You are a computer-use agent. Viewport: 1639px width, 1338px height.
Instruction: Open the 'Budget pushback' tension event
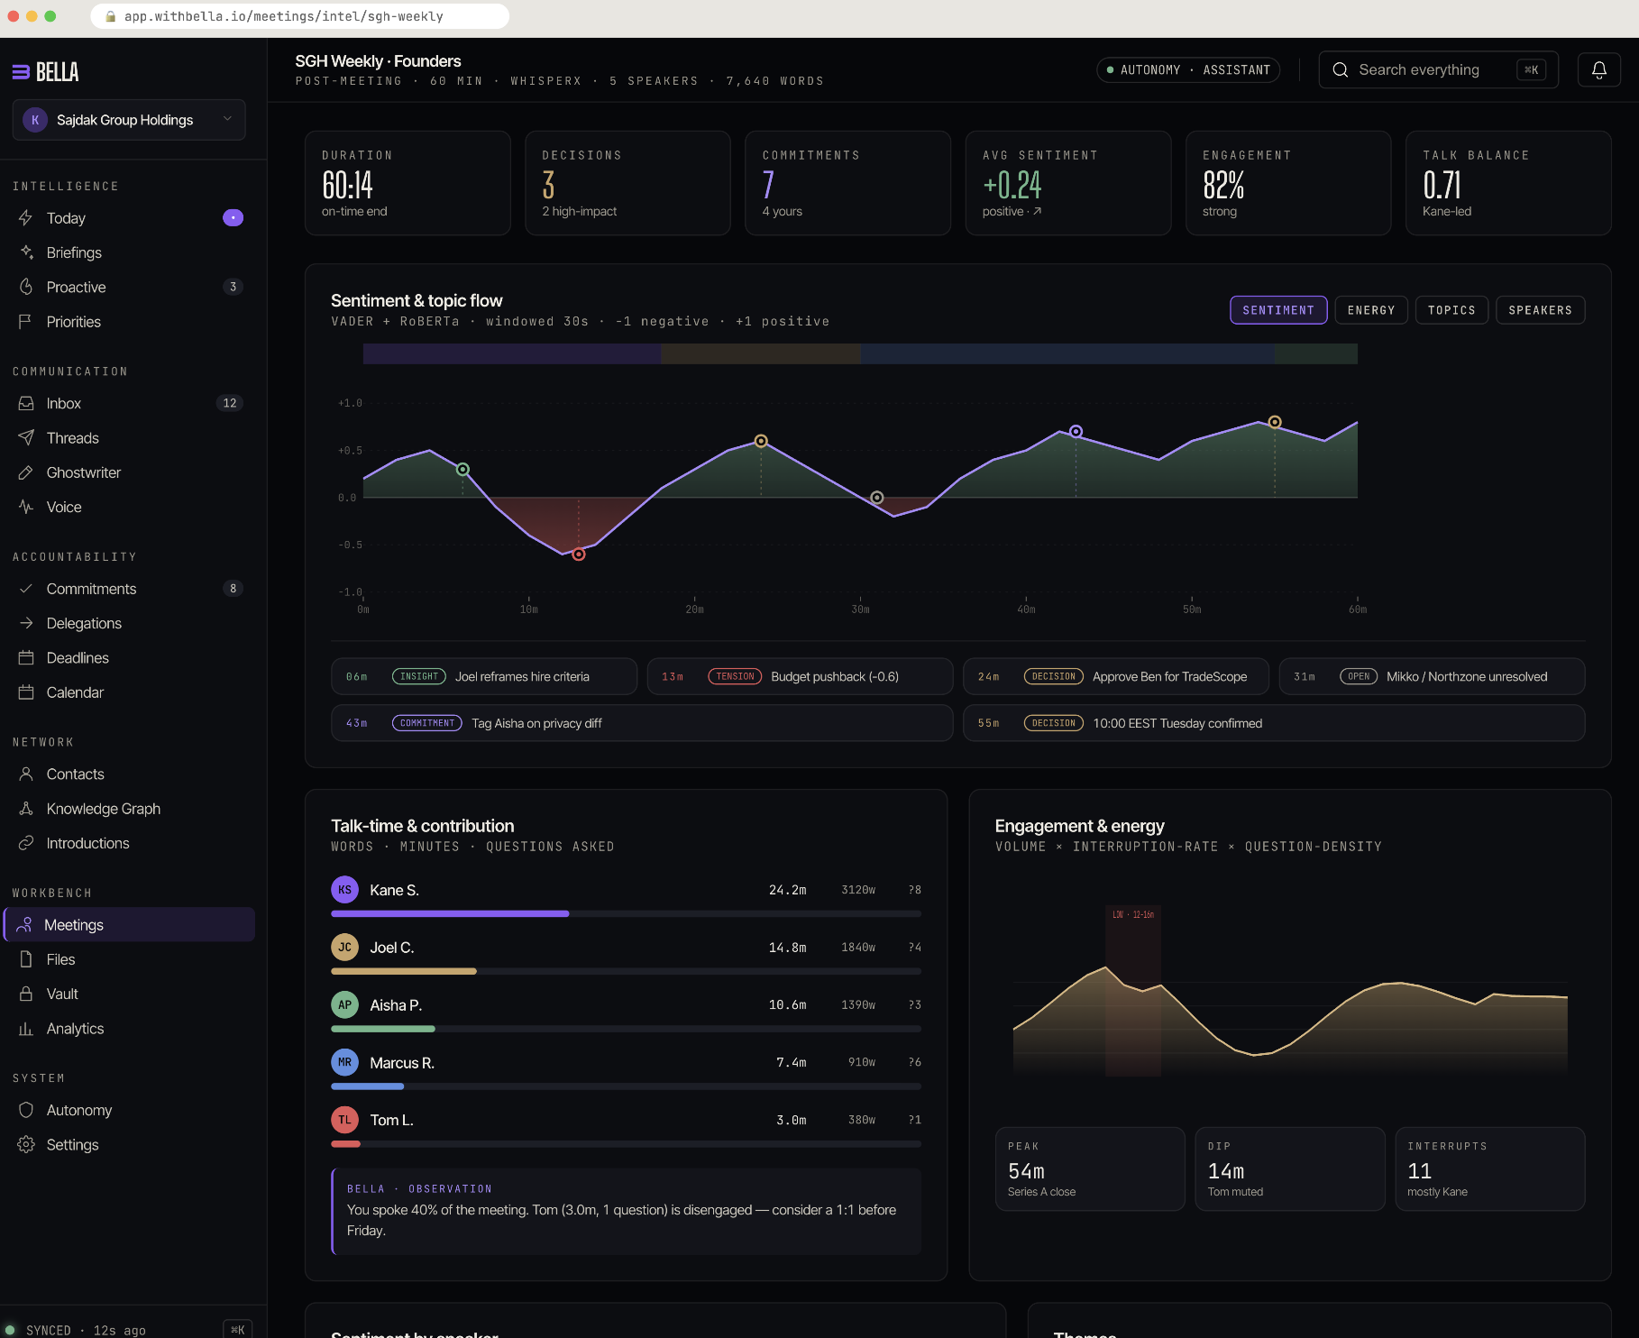click(x=798, y=676)
